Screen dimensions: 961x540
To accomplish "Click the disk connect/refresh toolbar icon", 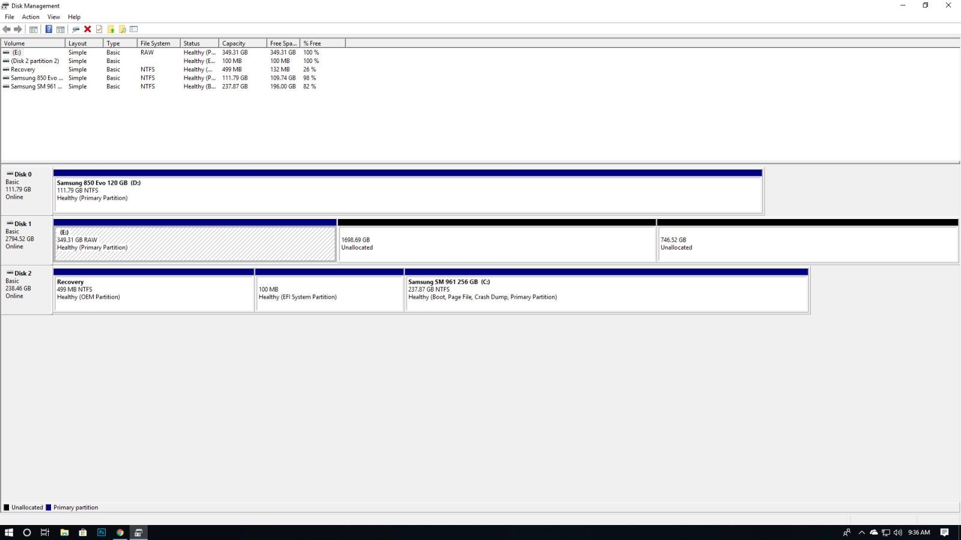I will (76, 29).
